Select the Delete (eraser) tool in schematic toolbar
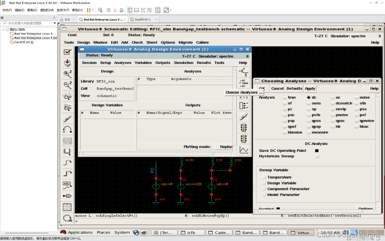The image size is (385, 241). 67,118
